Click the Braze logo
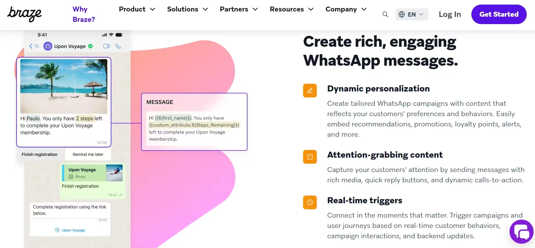Viewport: 535px width, 248px height. 24,14
